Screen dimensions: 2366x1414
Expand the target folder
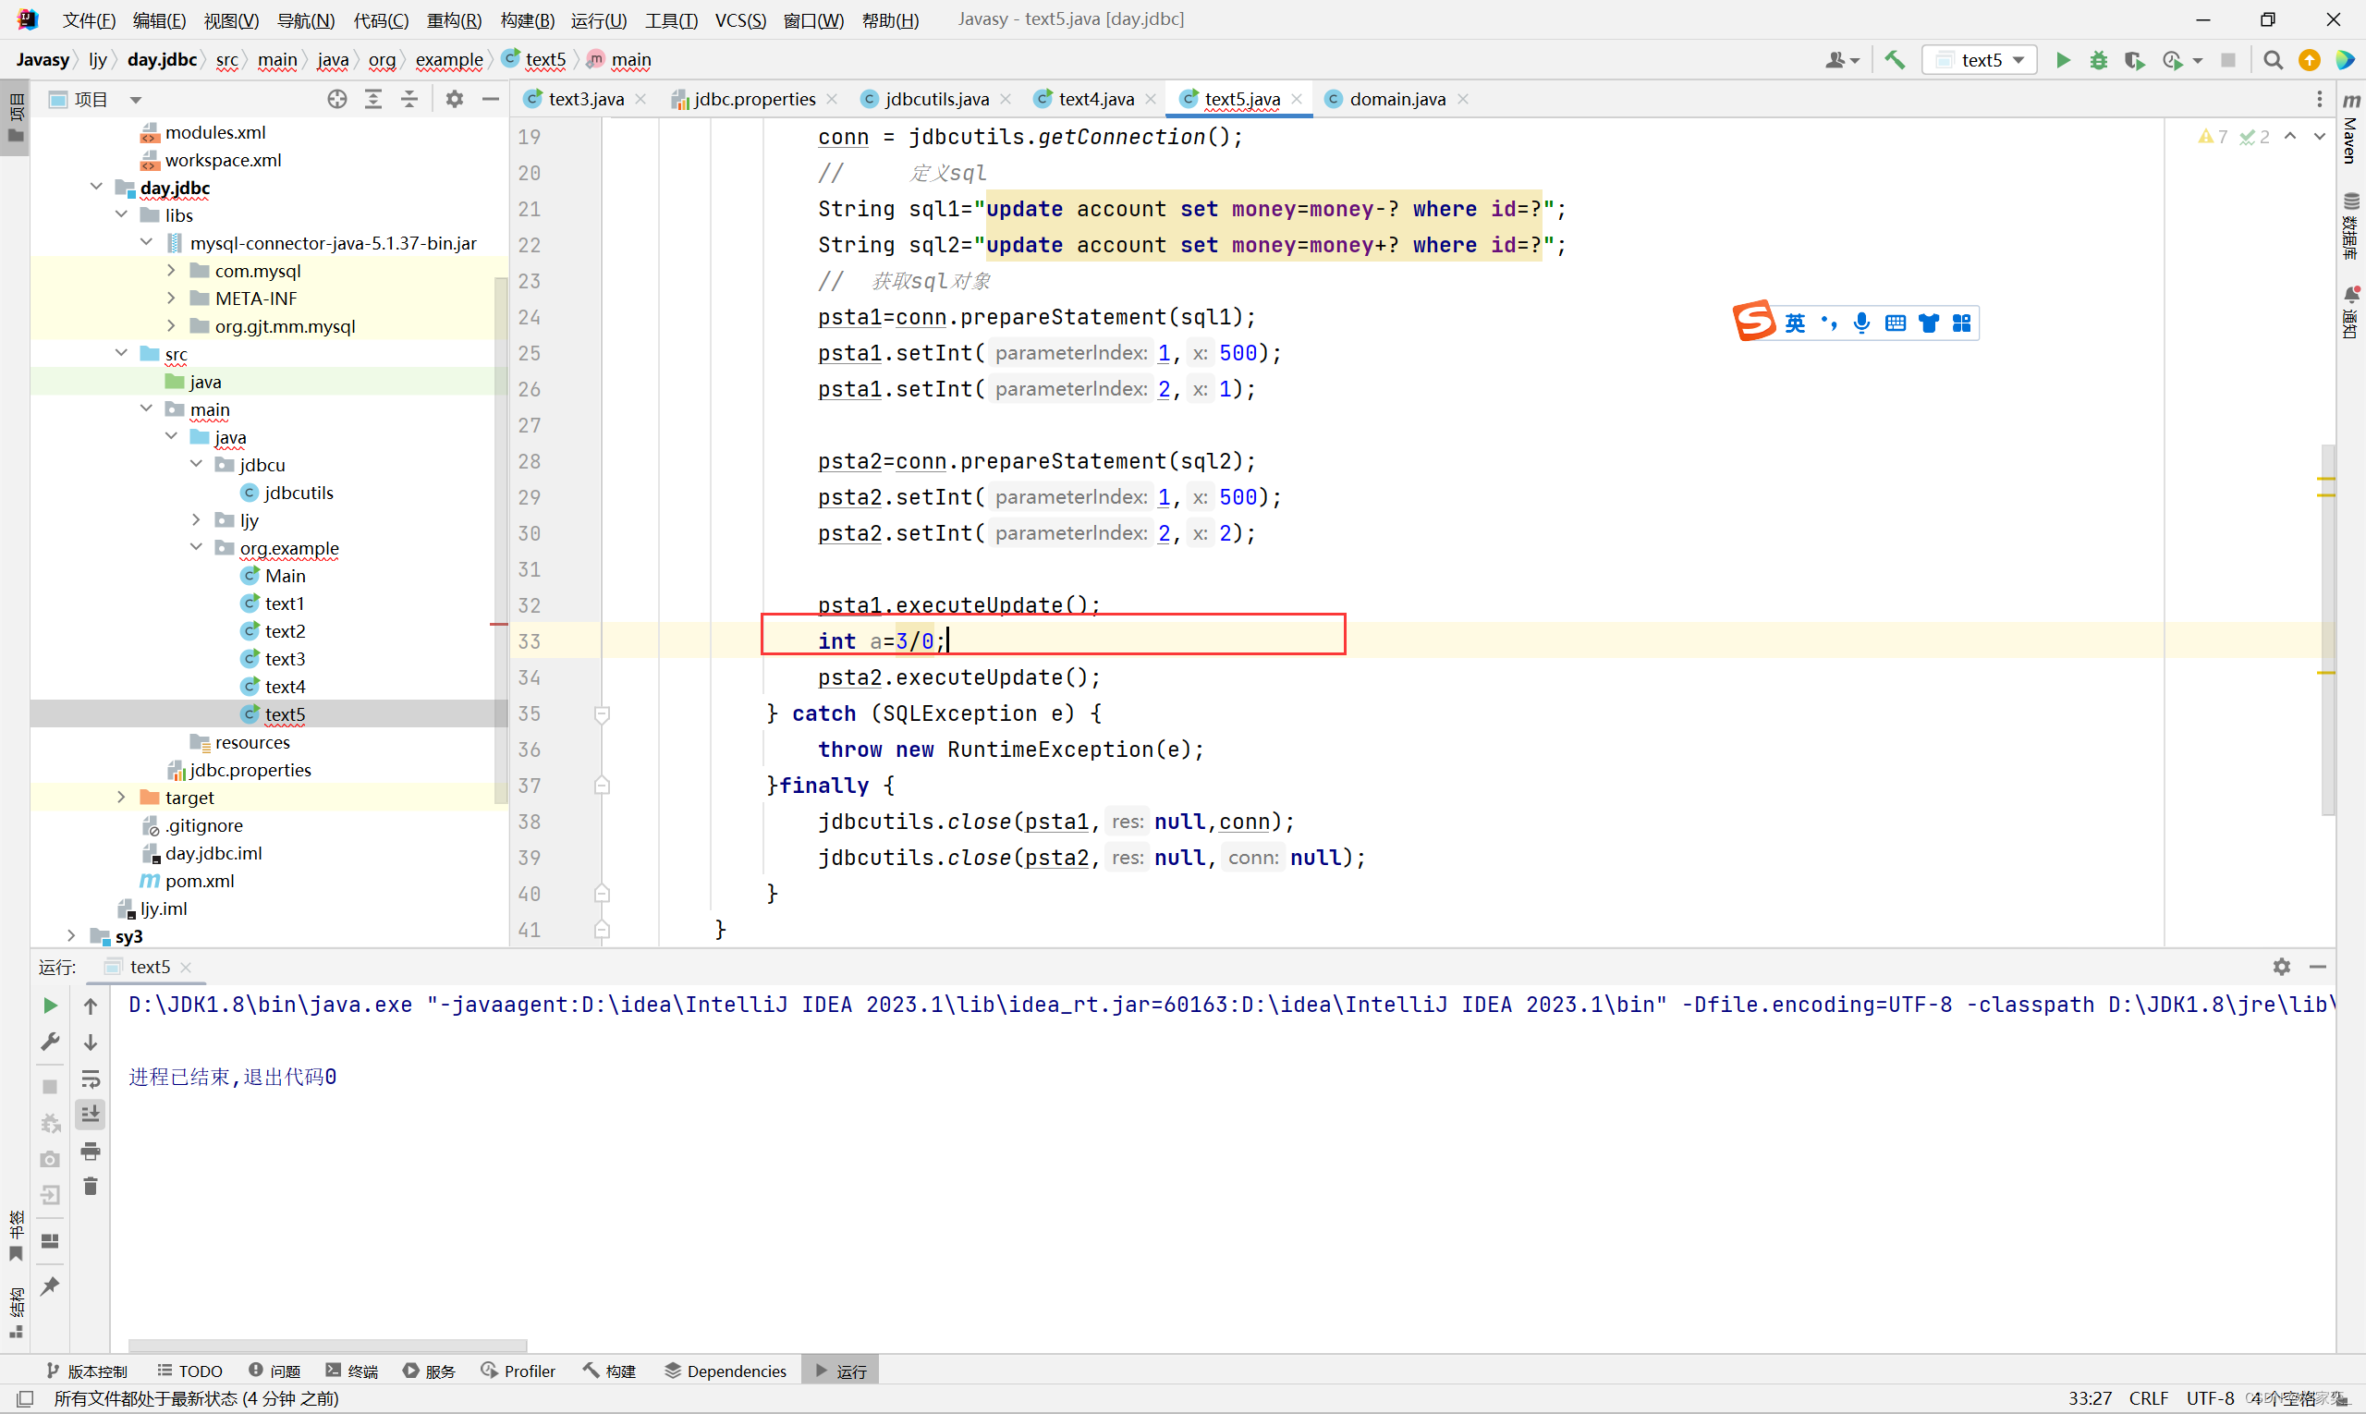121,797
